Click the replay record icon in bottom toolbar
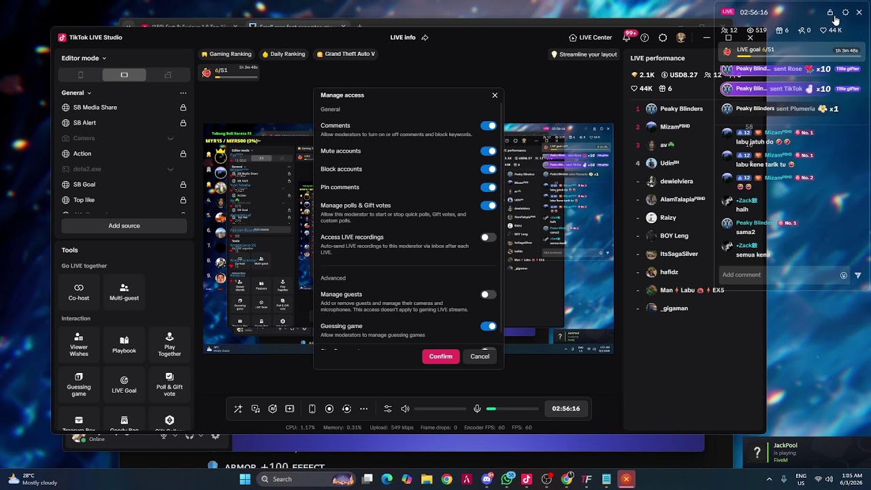Screen dimensions: 871x490 click(346, 409)
